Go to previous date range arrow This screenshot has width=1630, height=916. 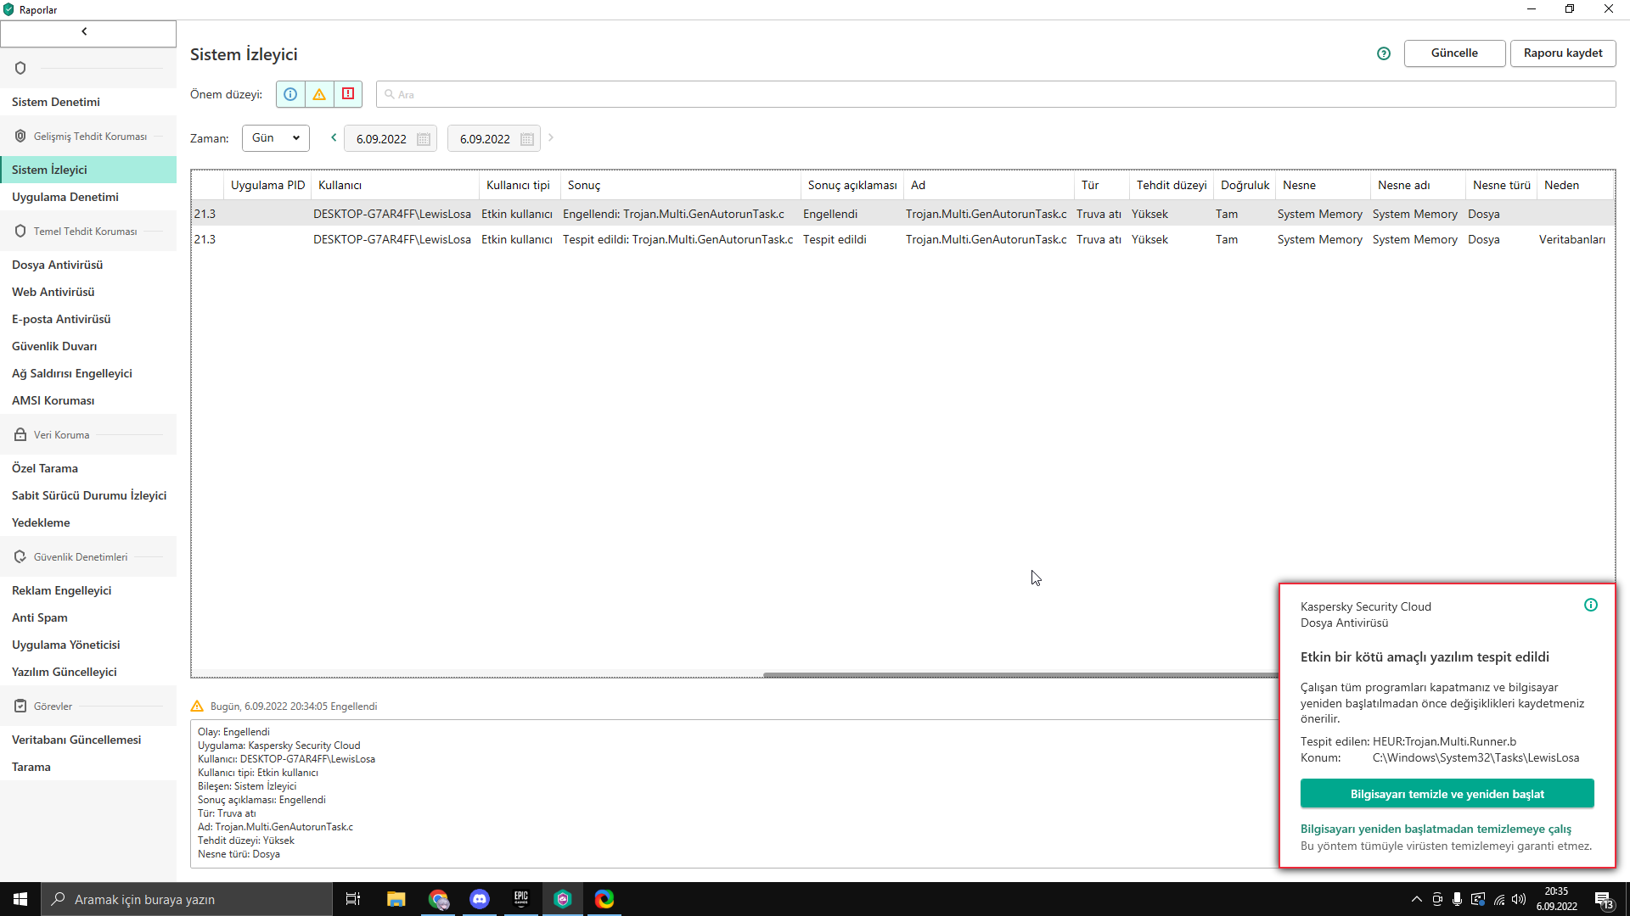click(x=334, y=137)
